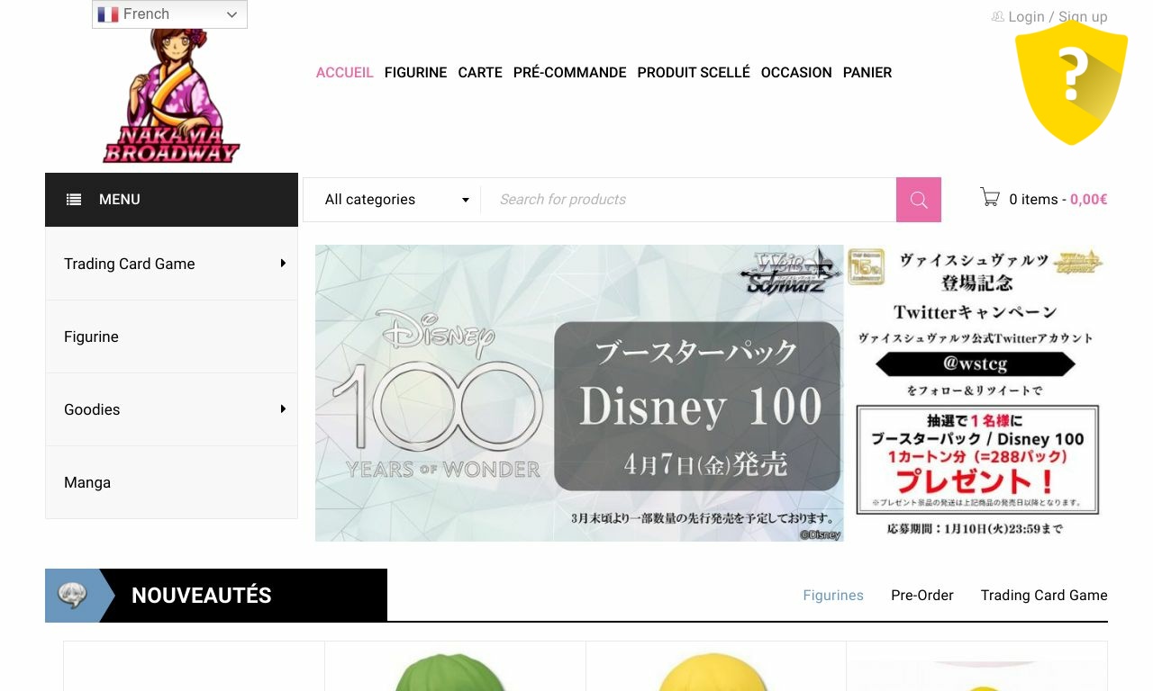This screenshot has height=691, width=1153.
Task: Open Figurine sidebar category
Action: [x=171, y=337]
